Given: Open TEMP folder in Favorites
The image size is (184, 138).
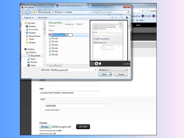Looking at the screenshot, I should [x=30, y=39].
